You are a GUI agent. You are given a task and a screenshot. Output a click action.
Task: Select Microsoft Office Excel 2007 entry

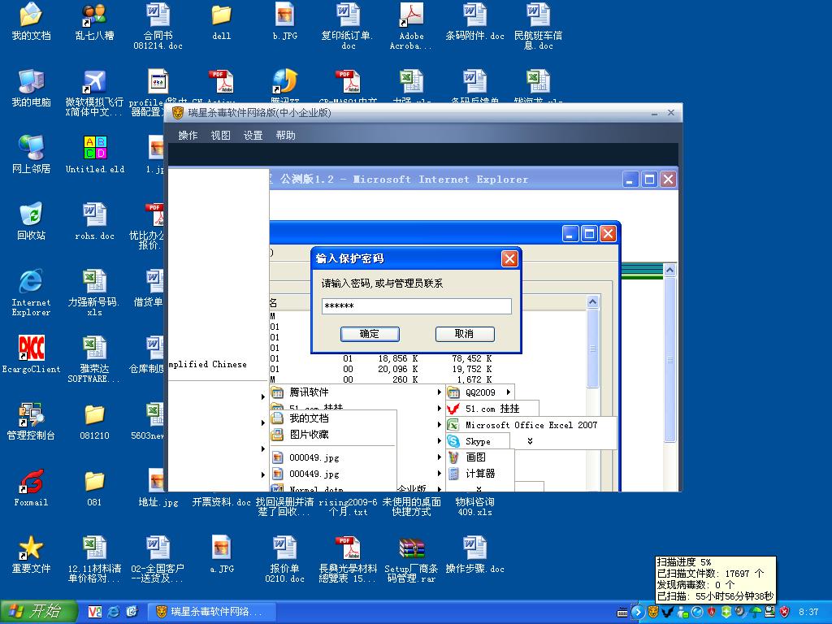click(531, 425)
